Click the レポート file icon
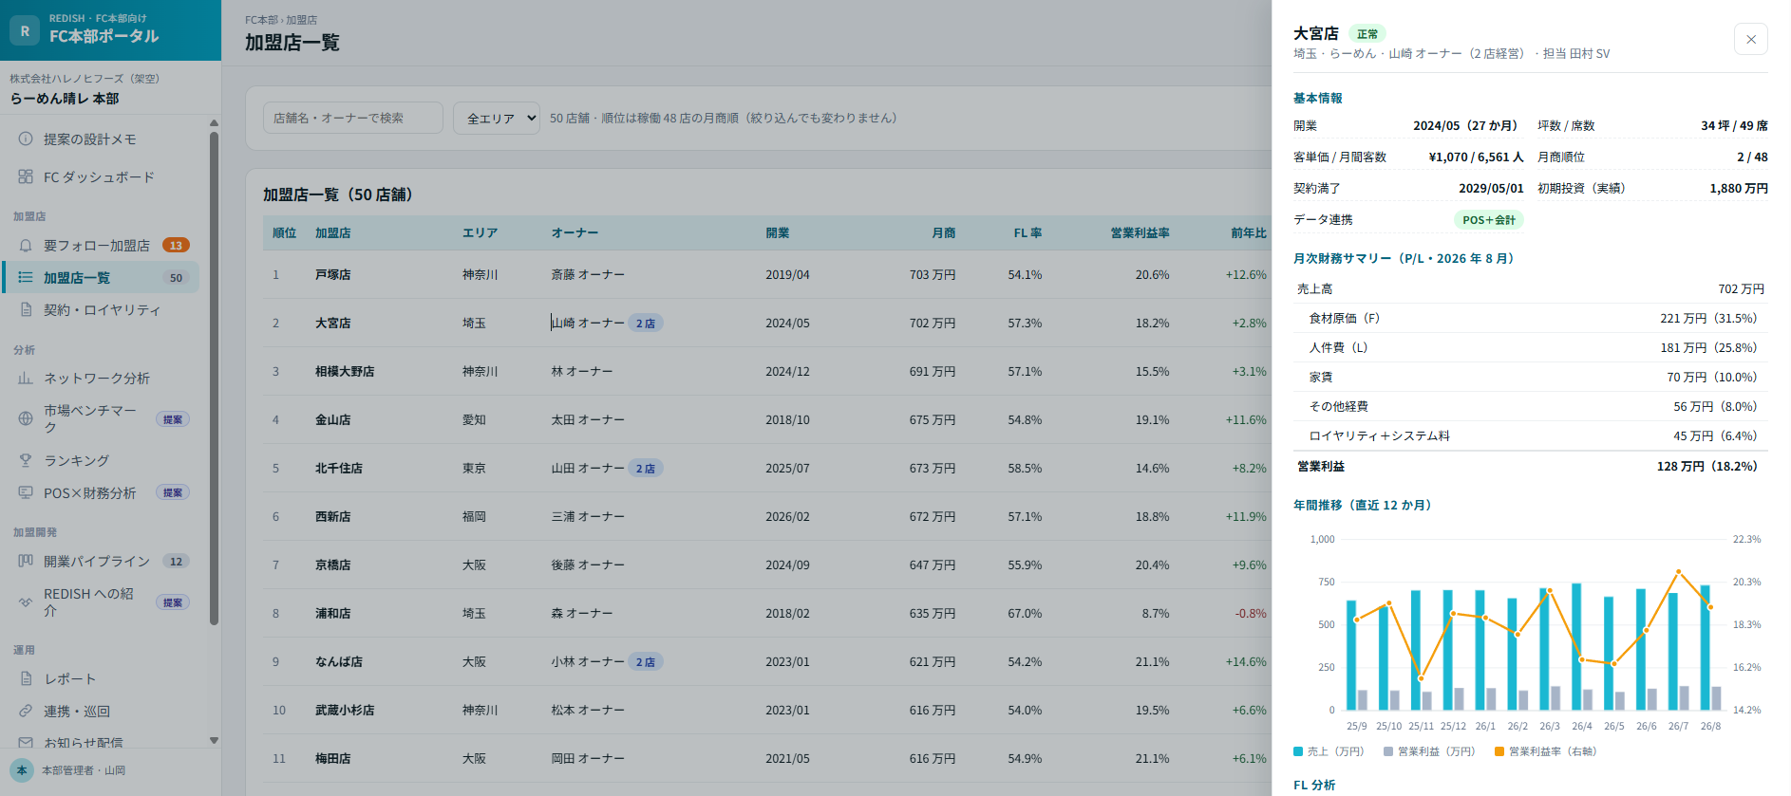Viewport: 1791px width, 796px height. point(26,678)
